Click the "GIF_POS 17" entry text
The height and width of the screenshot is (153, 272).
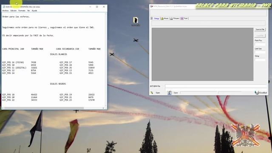[66, 62]
